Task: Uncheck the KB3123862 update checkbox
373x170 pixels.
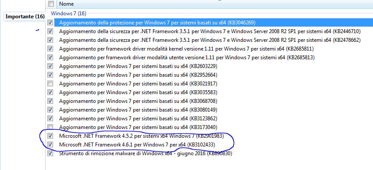Action: click(x=50, y=119)
